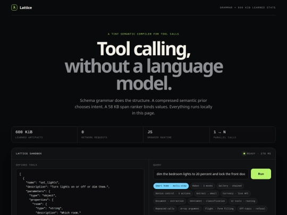Viewport: 287px width, 215px height.
Task: Pick 'Flight · form filling' preset
Action: 220,209
